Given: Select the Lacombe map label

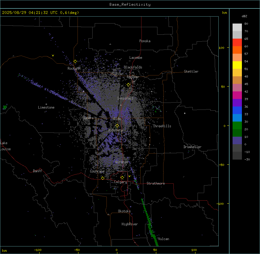Looking at the screenshot, I should click(x=136, y=58).
